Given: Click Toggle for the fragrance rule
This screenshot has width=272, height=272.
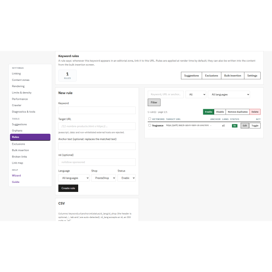Looking at the screenshot, I should coord(255,125).
